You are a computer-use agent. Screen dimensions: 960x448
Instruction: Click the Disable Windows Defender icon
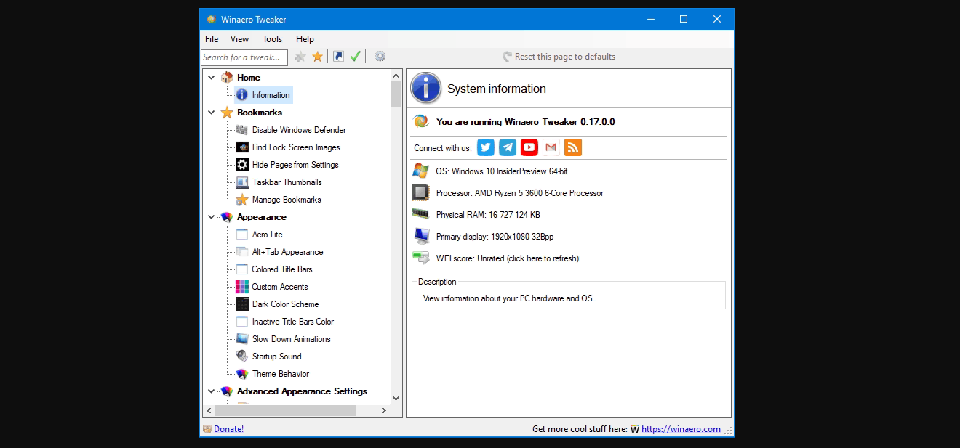tap(242, 130)
